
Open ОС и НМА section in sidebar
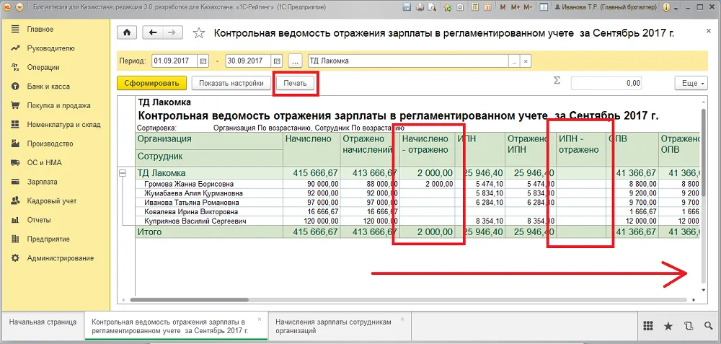(44, 163)
